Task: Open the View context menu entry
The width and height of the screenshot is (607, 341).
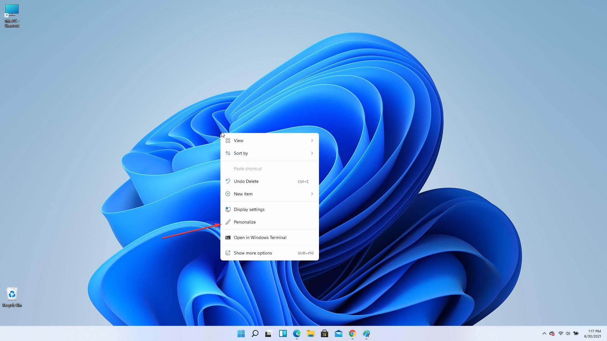Action: 269,141
